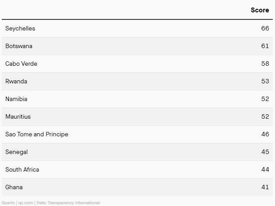Select Cabo Verde score 58
Screen dimensions: 275x206
(265, 64)
